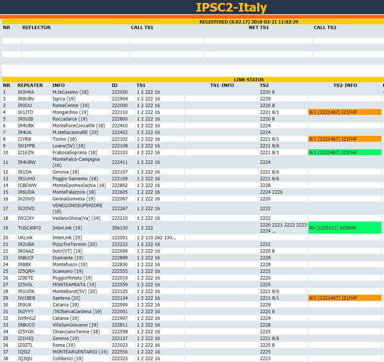Image resolution: width=384 pixels, height=362 pixels.
Task: Click MonteBurot(SV) (20) info cell
Action: tap(81, 291)
